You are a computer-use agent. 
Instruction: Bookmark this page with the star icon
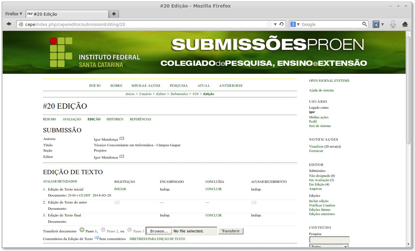pos(269,24)
